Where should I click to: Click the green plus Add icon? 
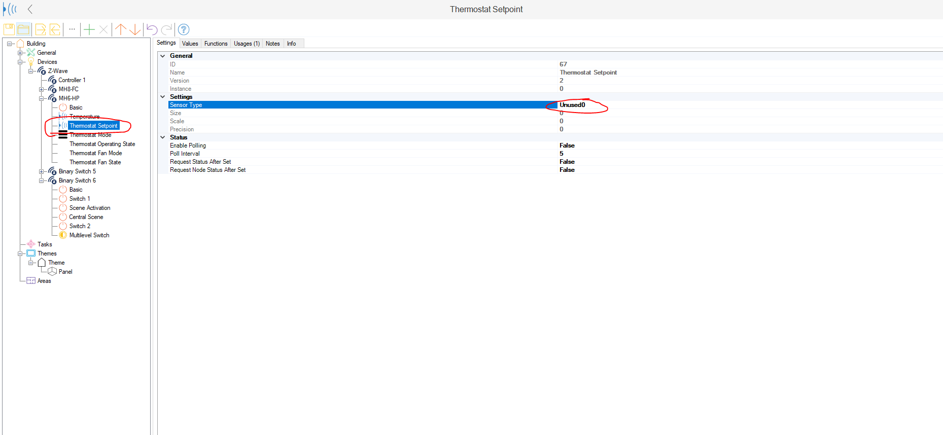click(x=89, y=29)
